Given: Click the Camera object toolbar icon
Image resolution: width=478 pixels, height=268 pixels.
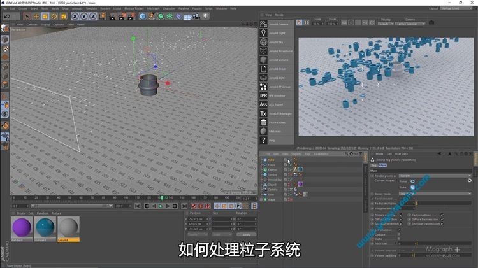Looking at the screenshot, I should tap(197, 16).
